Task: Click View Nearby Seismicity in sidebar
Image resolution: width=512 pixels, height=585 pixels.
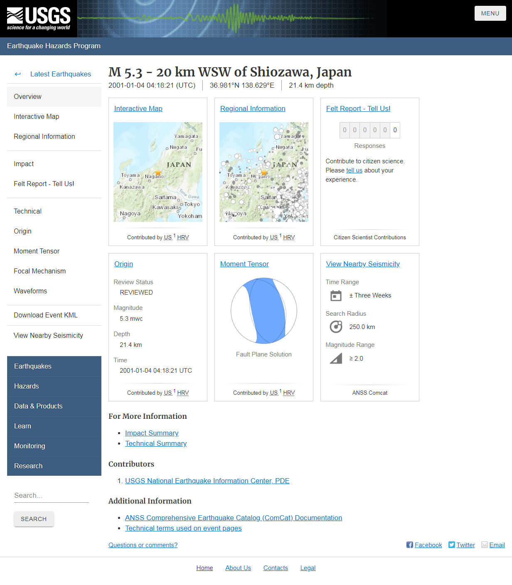Action: pos(54,335)
